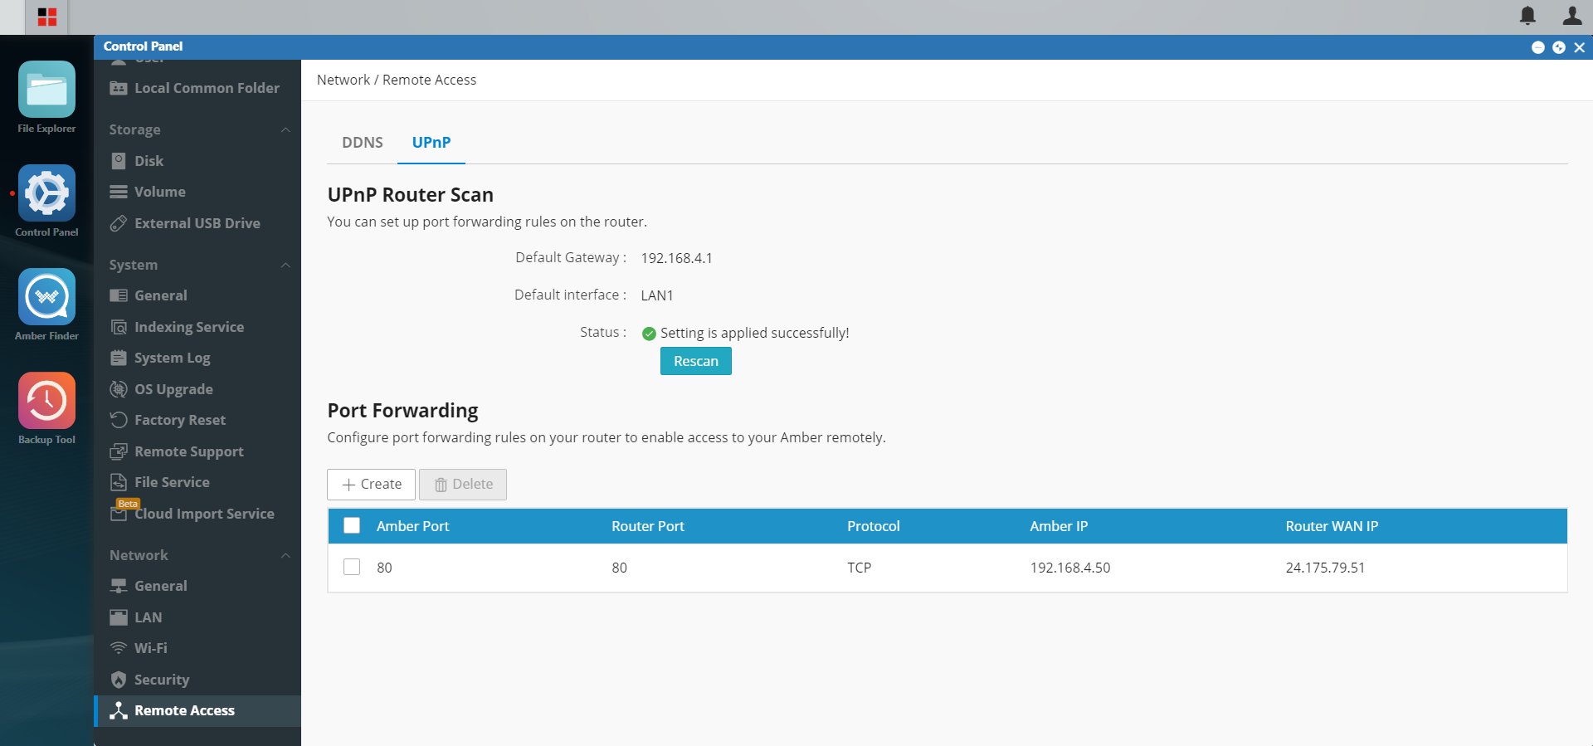Minimize the Control Panel window
This screenshot has width=1593, height=746.
click(x=1537, y=47)
